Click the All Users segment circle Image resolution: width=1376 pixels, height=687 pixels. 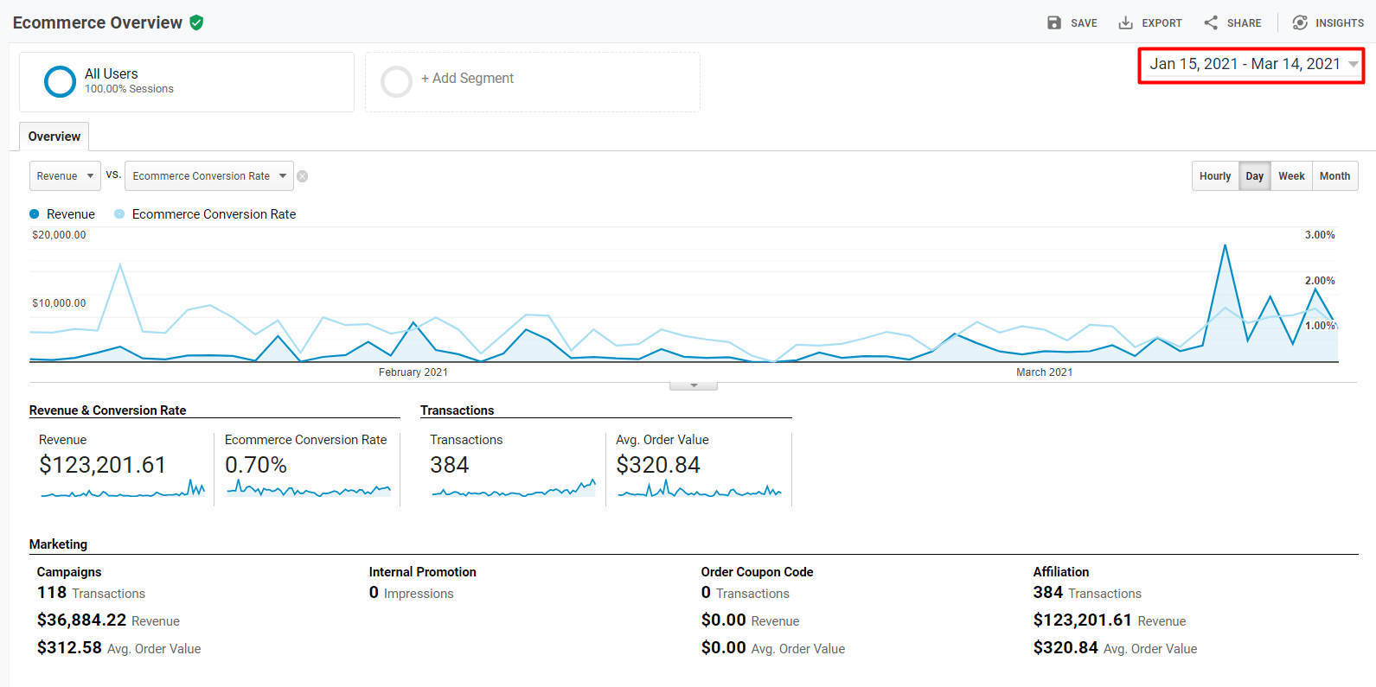tap(60, 81)
